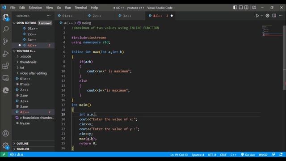The height and width of the screenshot is (161, 286).
Task: Toggle the bottom panel
Action: (x=241, y=8)
